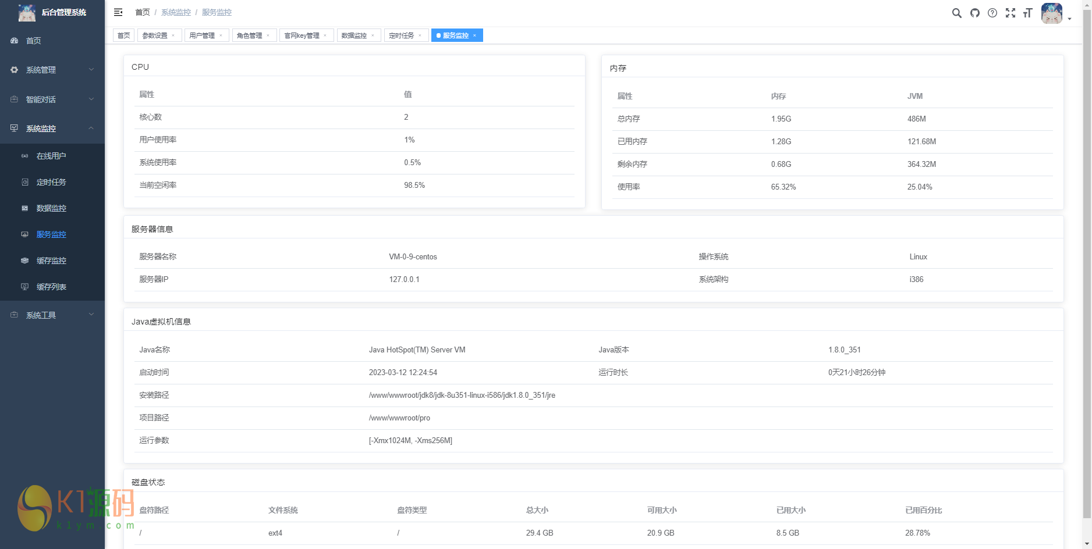Screen dimensions: 1092x549
Task: Collapse sidebar with the hamburger icon
Action: tap(118, 12)
